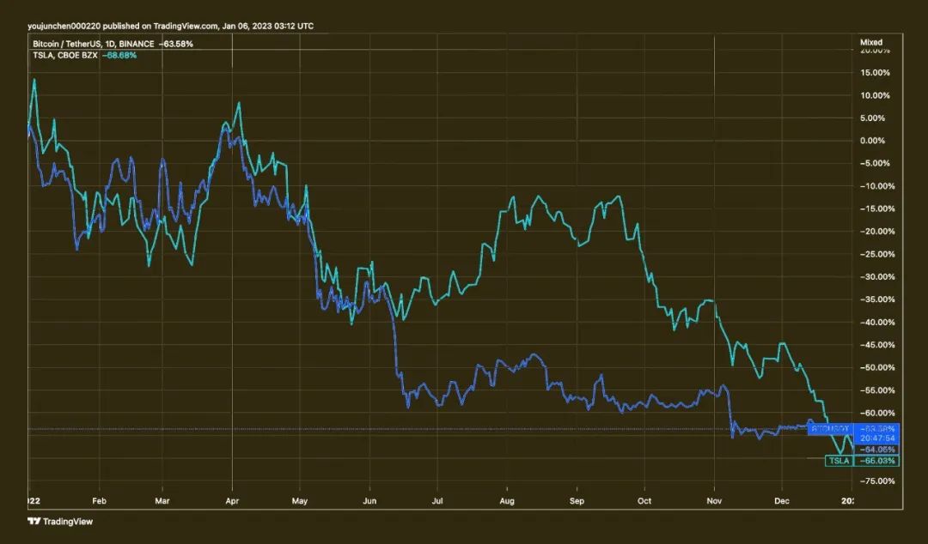Open the TradingView.com link in header
This screenshot has height=544, width=928.
pyautogui.click(x=186, y=26)
